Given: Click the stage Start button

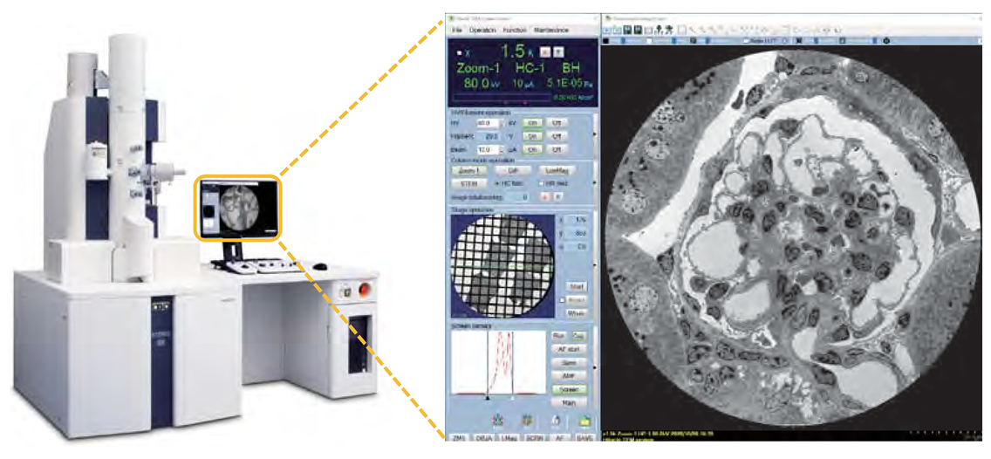Looking at the screenshot, I should click(577, 287).
